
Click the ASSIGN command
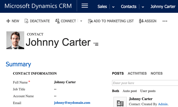click(x=150, y=21)
